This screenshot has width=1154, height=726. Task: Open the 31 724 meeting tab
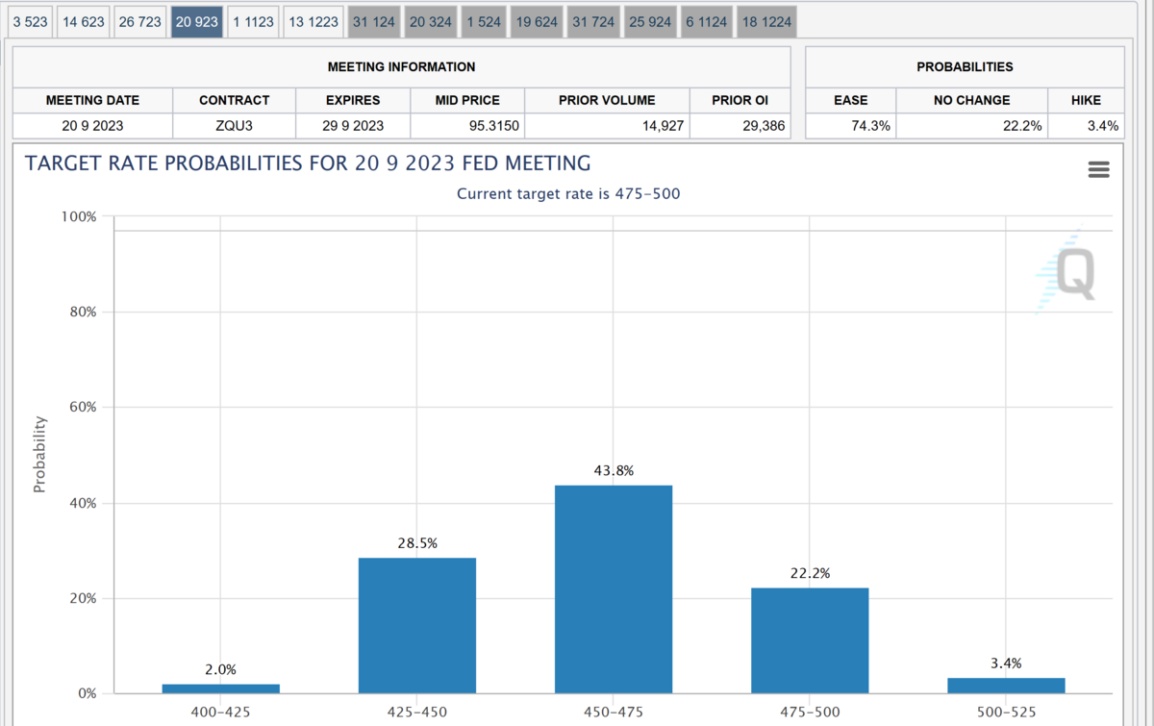(x=593, y=21)
